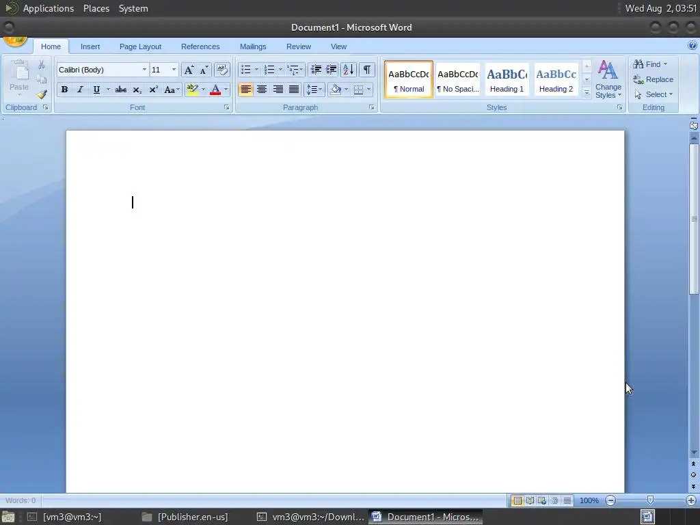This screenshot has height=525, width=700.
Task: Click the Cut scissors icon
Action: pos(41,65)
